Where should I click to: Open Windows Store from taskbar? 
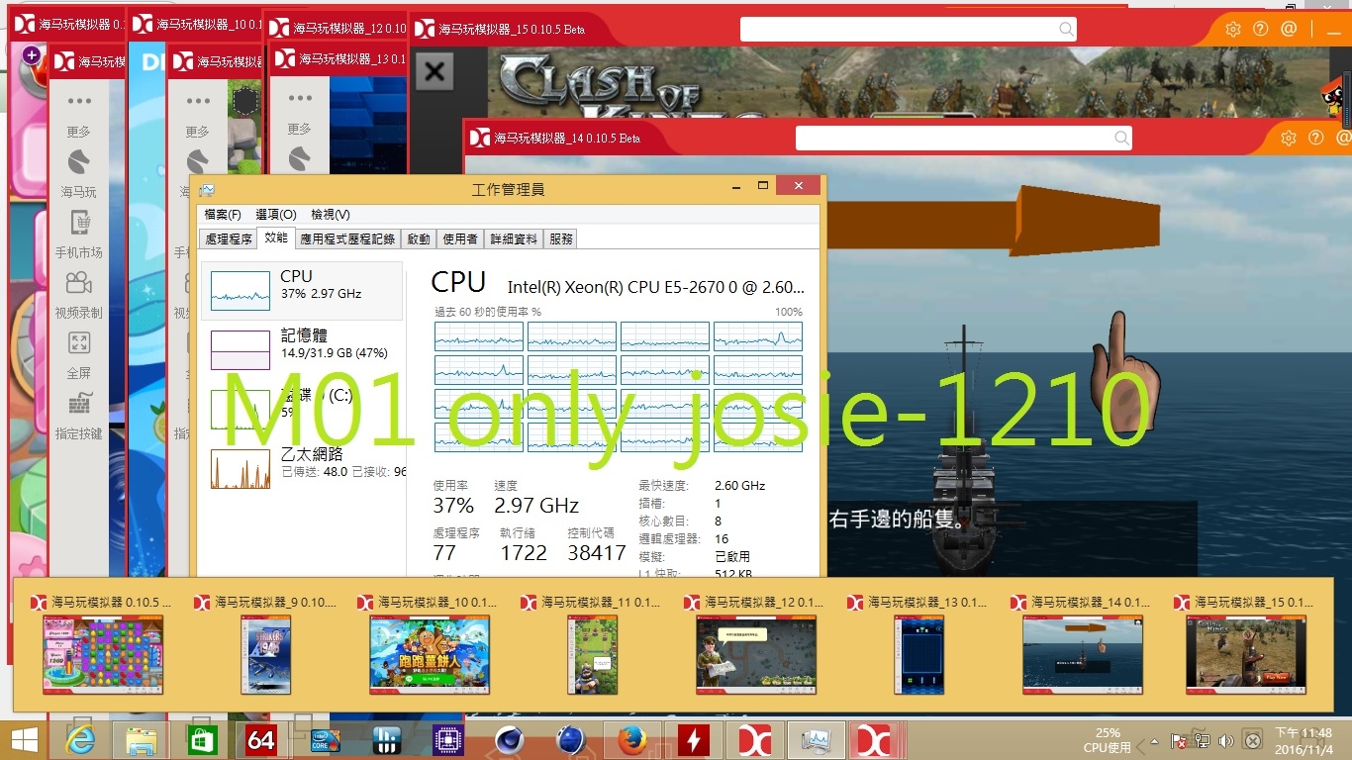202,740
